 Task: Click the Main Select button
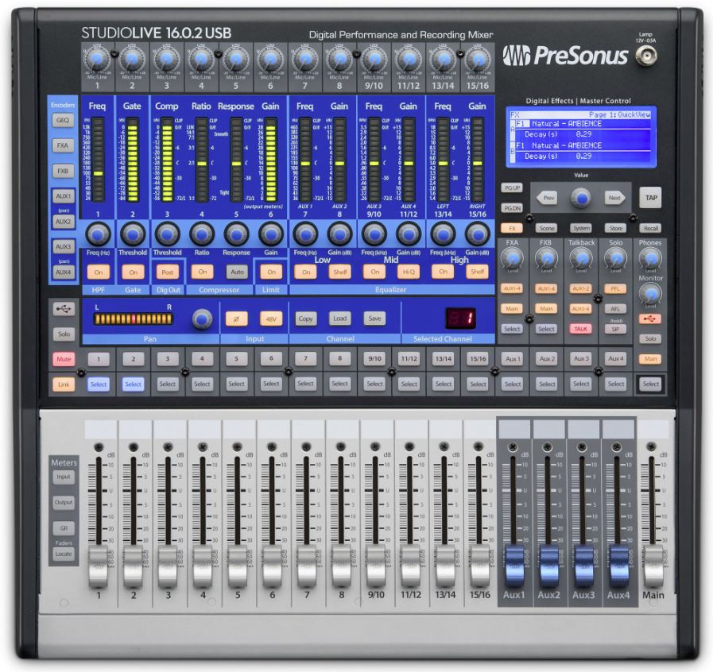651,384
